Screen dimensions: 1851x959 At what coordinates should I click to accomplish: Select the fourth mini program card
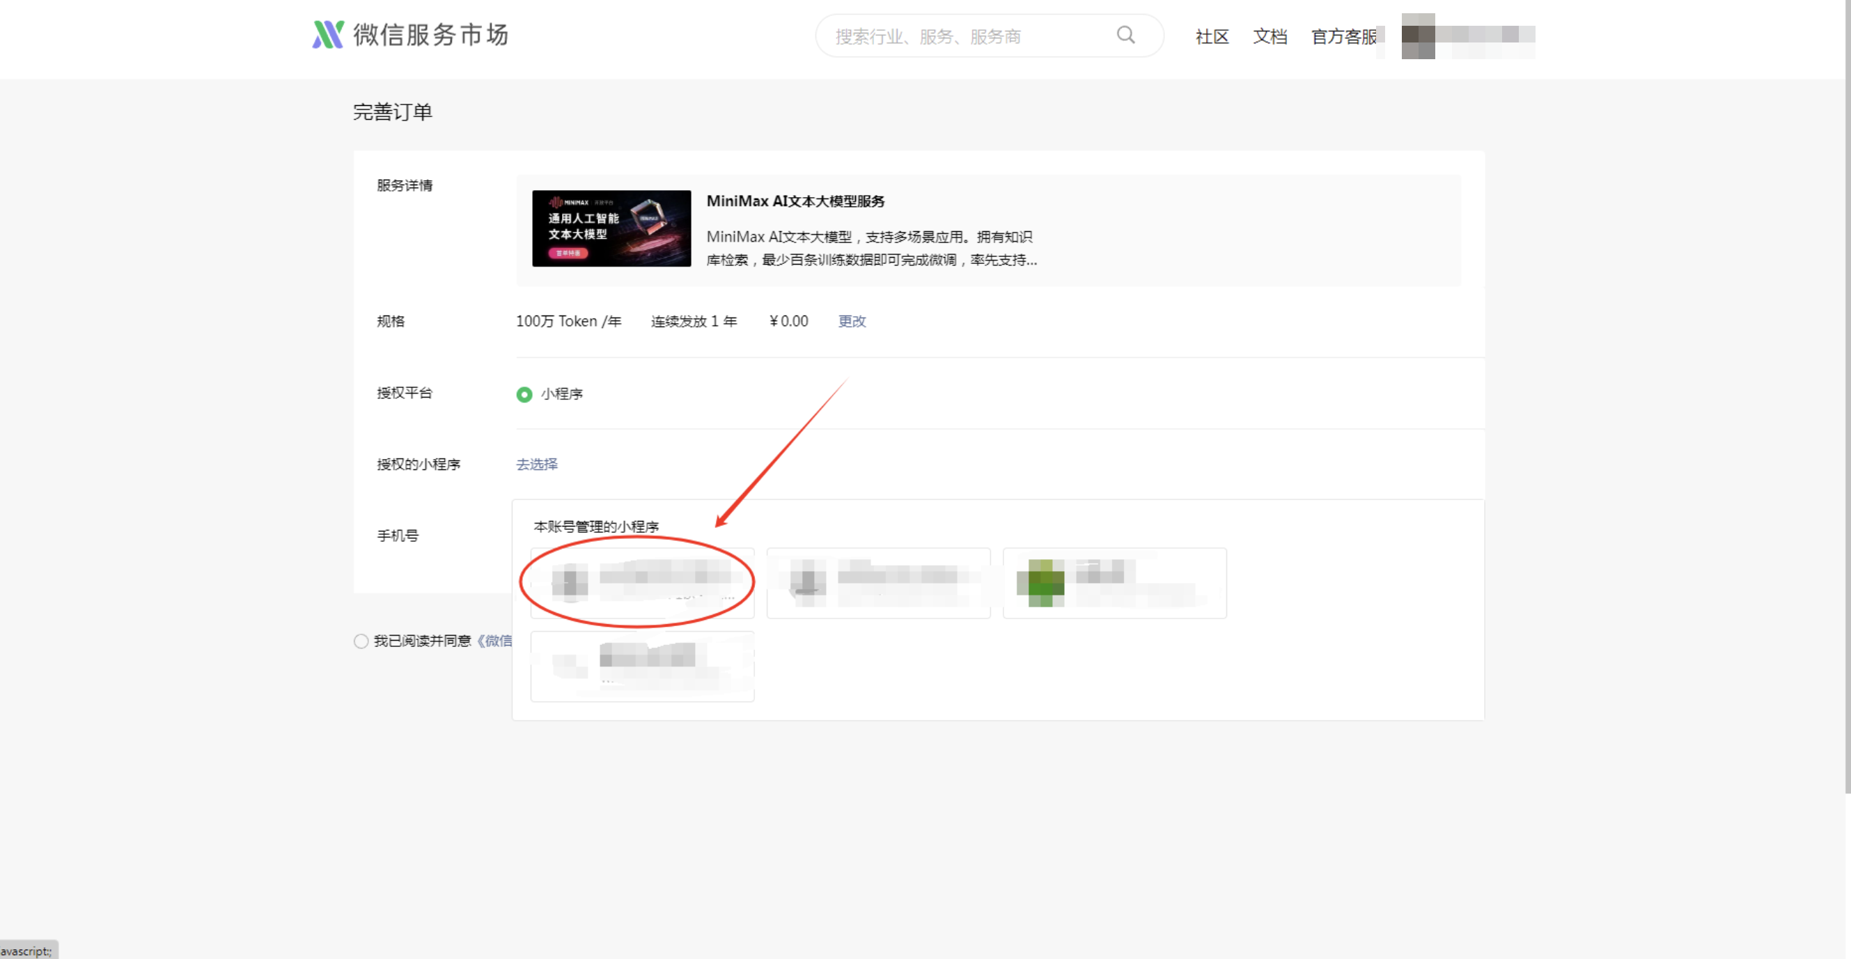641,666
